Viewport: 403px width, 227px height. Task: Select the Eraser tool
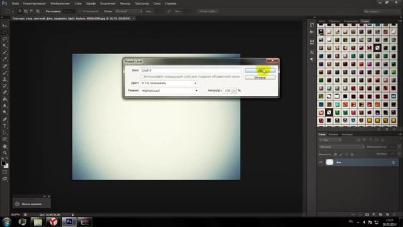tap(4, 93)
